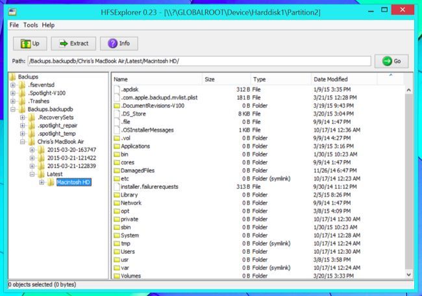Collapse the Latest tree node
Viewport: 422px width, 296px height.
[32, 174]
